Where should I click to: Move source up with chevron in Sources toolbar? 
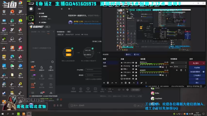point(134,83)
